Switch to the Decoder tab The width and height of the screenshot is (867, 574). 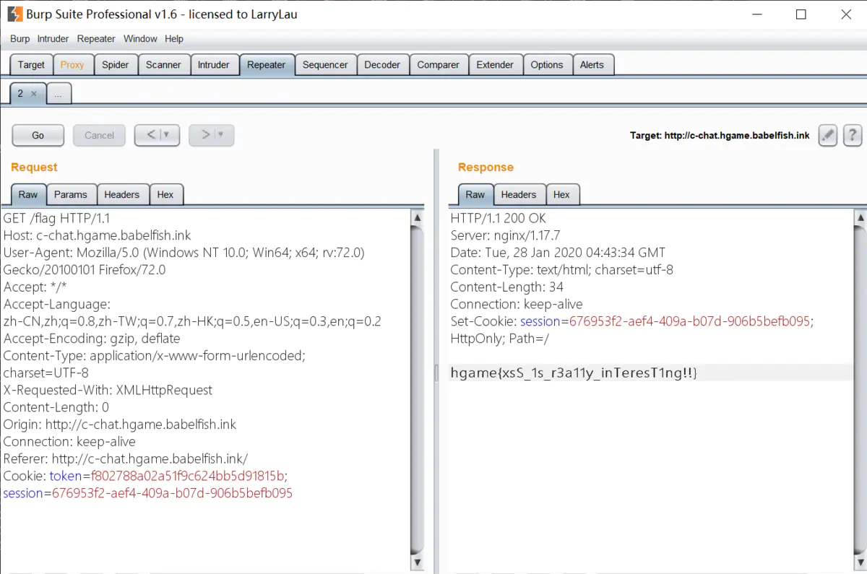pos(381,65)
